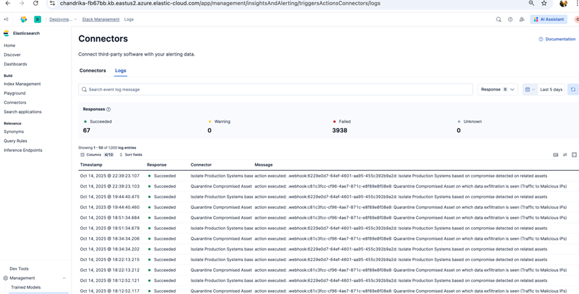Open the AI Assistant button
Viewport: 579px width, 294px height.
click(549, 19)
